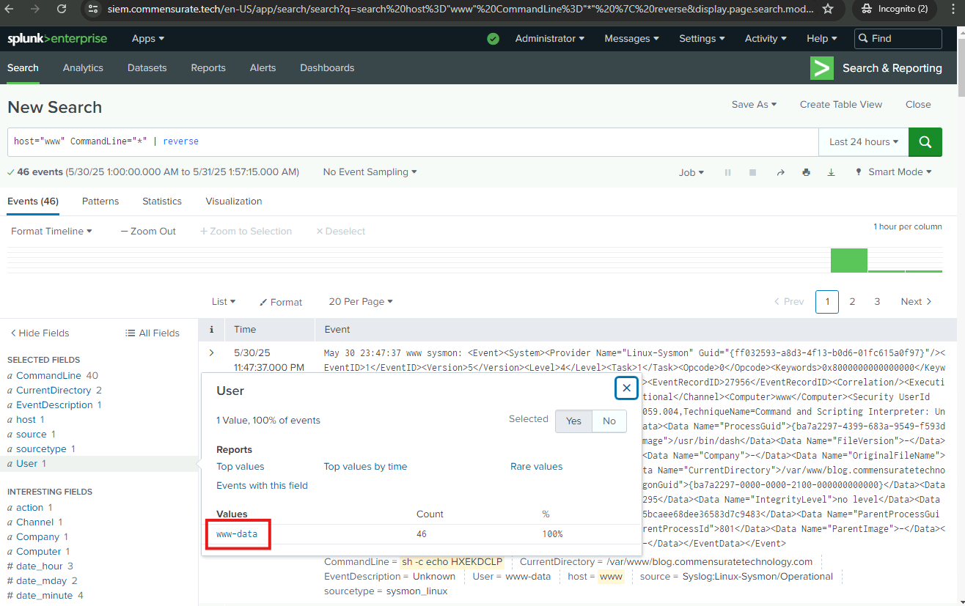The image size is (965, 606).
Task: Open the Last 24 hours time picker
Action: [863, 142]
